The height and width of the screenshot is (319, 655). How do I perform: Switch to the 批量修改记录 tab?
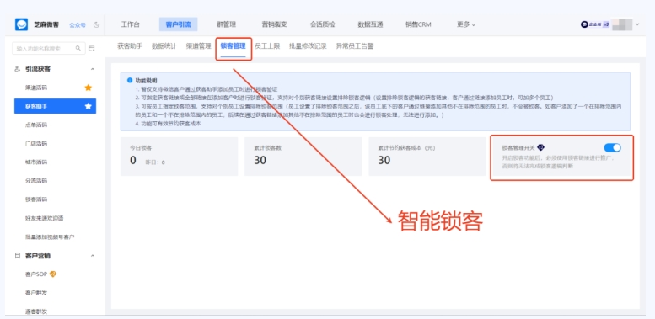point(308,46)
